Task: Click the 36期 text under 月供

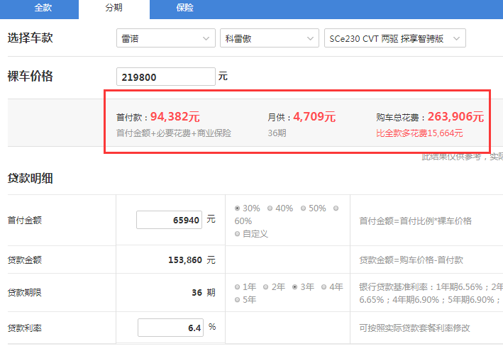Action: (x=277, y=133)
